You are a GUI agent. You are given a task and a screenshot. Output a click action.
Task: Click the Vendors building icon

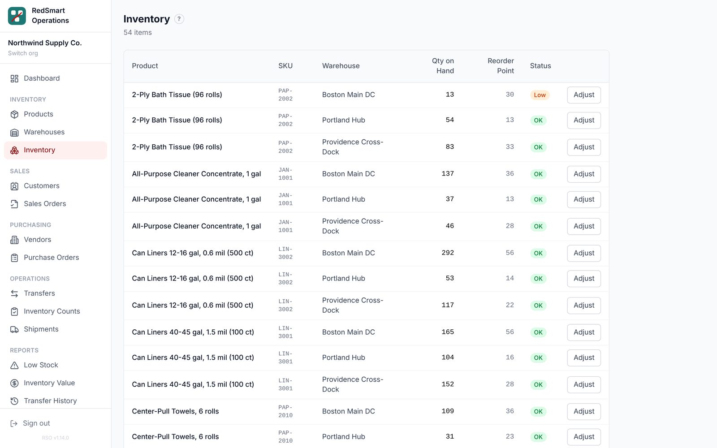coord(14,240)
